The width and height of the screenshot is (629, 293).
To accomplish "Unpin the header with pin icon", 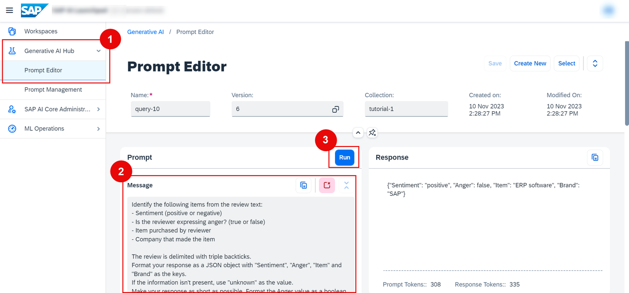I will (x=372, y=133).
